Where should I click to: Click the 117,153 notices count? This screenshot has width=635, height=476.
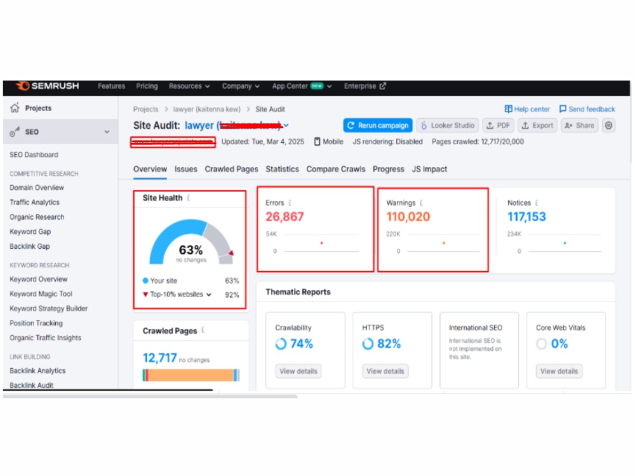(526, 216)
